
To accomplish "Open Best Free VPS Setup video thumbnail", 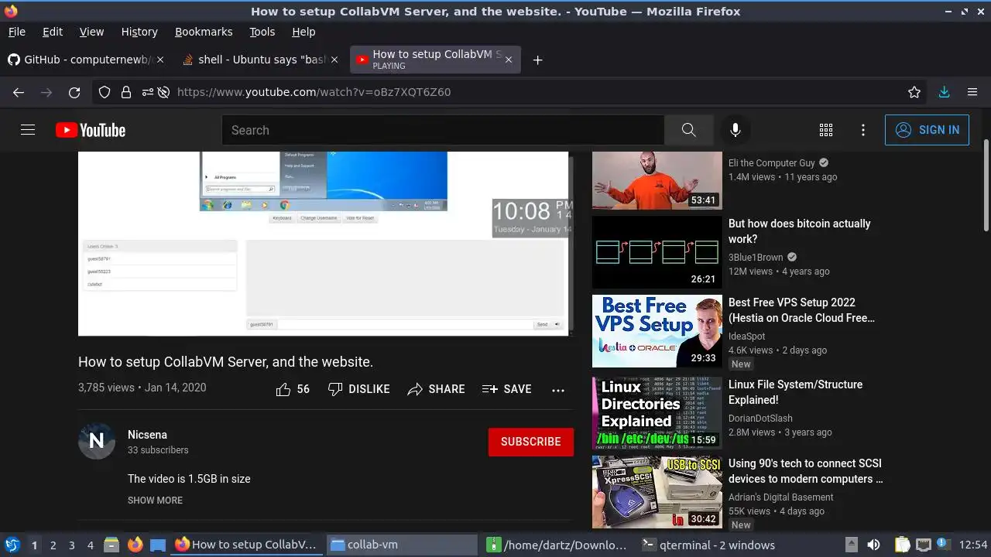I will [657, 331].
